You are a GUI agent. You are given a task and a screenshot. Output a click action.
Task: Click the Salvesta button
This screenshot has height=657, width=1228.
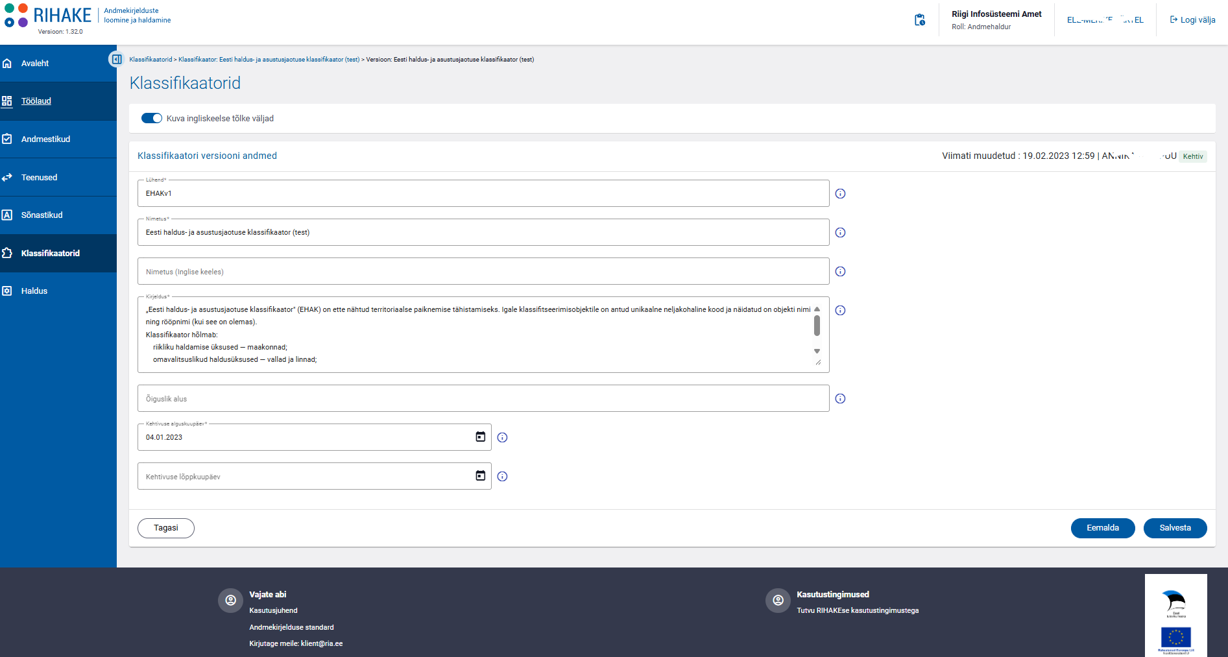tap(1175, 528)
